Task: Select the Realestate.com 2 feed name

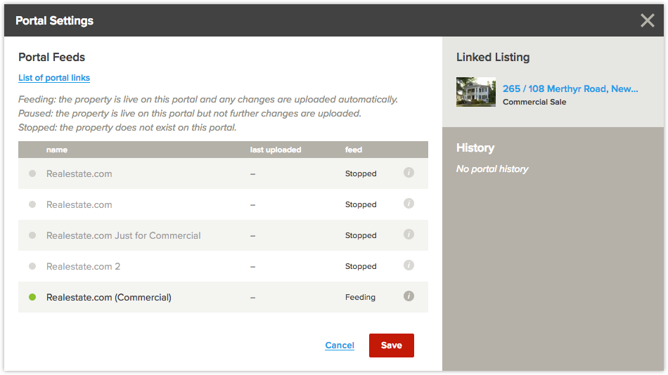Action: tap(83, 266)
